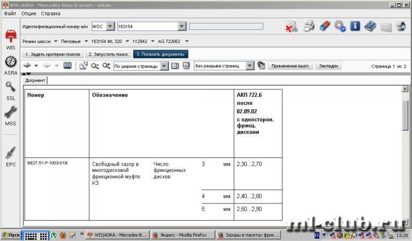Image resolution: width=412 pixels, height=241 pixels.
Task: Go forward with the right arrow navigation icon
Action: point(47,65)
